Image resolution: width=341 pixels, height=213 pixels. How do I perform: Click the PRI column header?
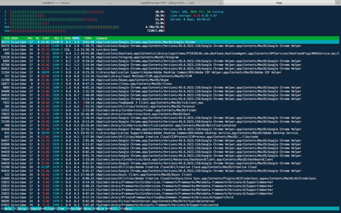click(30, 38)
